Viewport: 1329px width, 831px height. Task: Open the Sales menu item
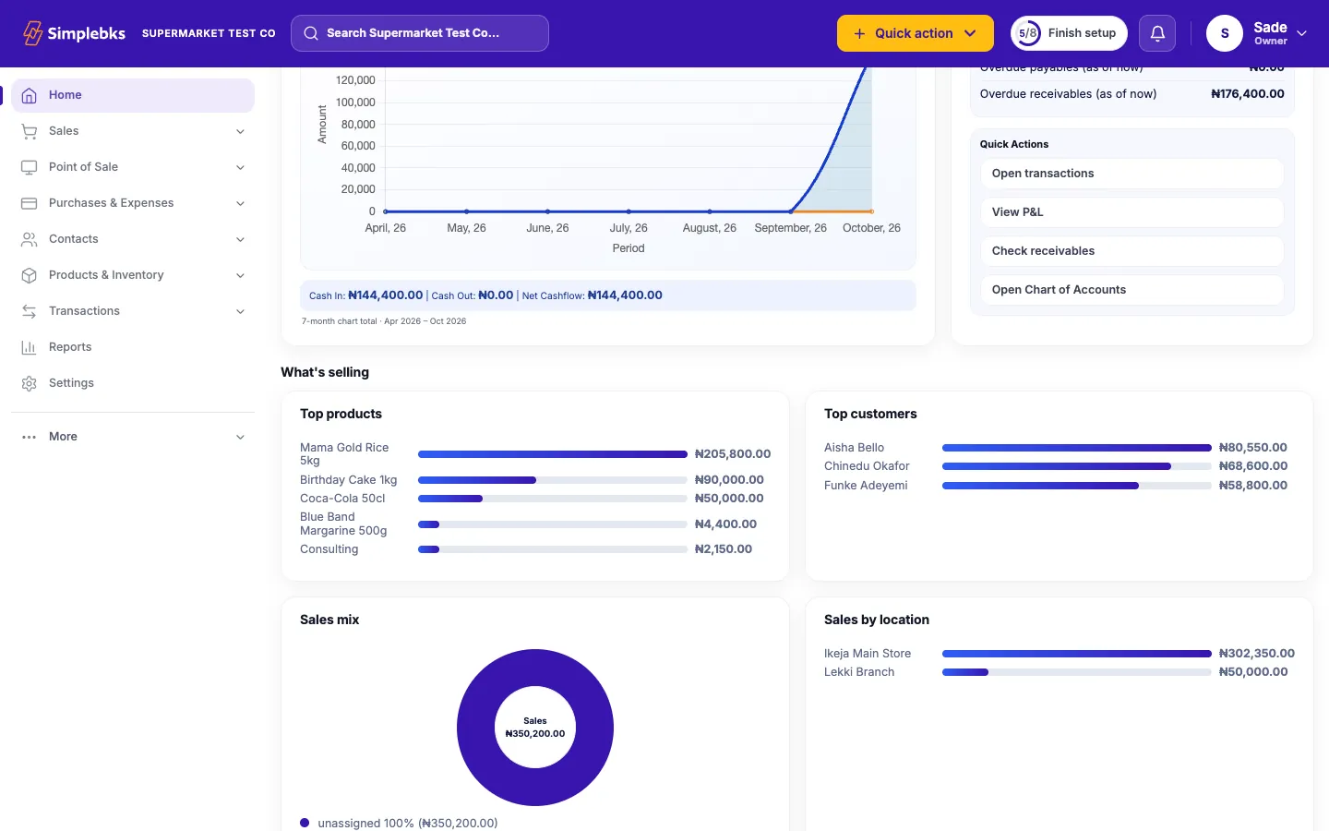(133, 131)
